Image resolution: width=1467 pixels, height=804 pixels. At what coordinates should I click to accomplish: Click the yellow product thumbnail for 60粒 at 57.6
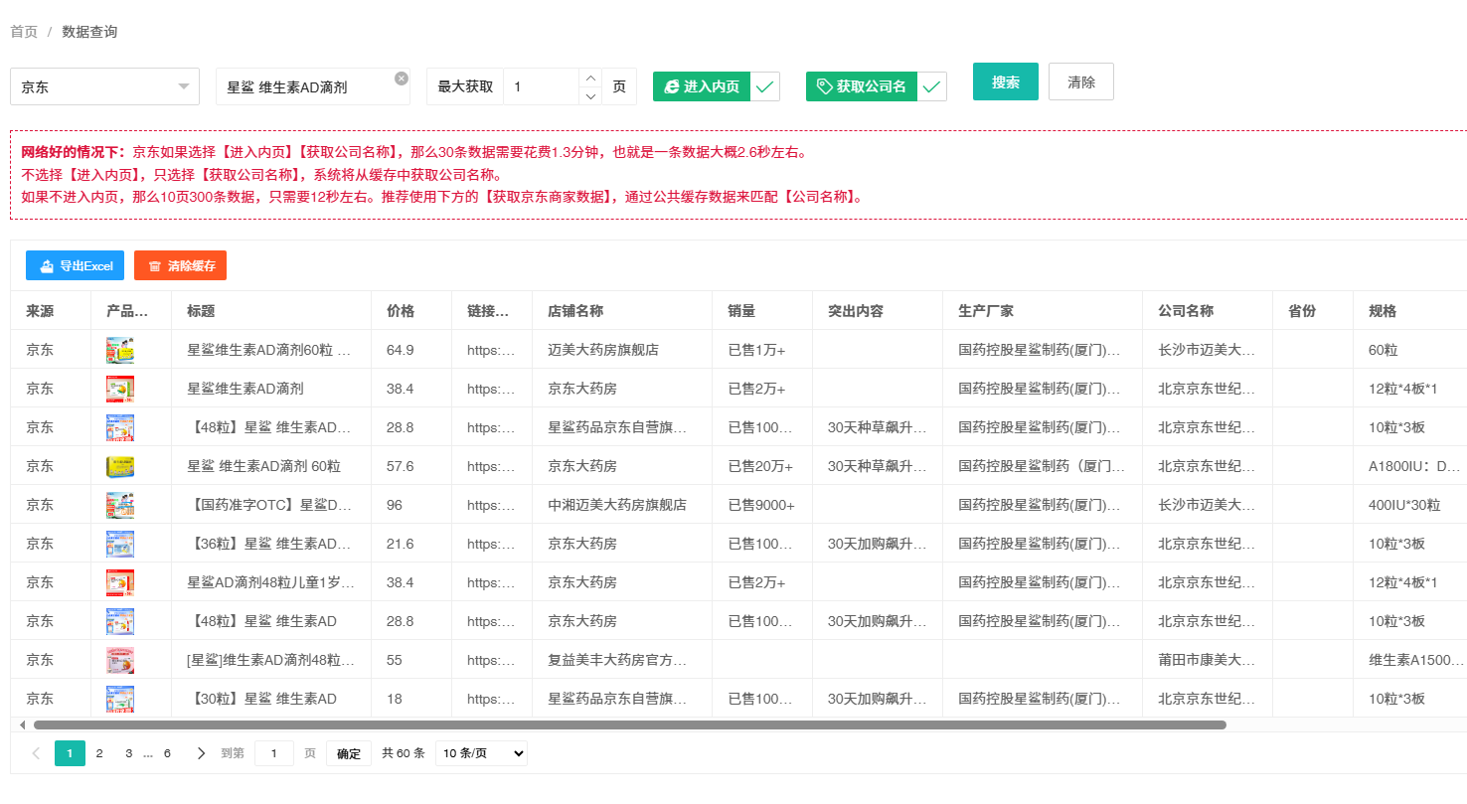[x=120, y=466]
